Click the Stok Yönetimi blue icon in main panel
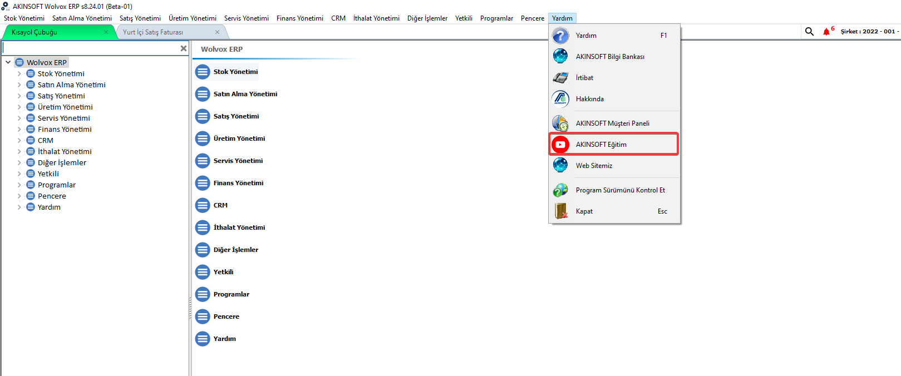Viewport: 901px width, 376px height. click(x=203, y=72)
